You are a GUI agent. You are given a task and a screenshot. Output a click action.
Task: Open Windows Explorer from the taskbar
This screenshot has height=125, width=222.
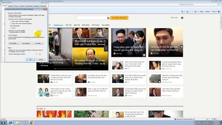(17, 123)
